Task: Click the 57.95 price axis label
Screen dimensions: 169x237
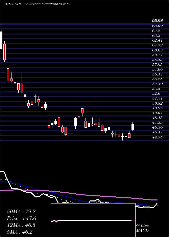Action: click(158, 65)
